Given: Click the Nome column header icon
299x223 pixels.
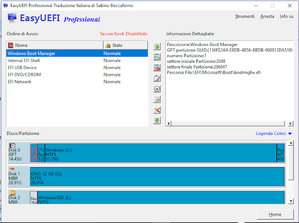Looking at the screenshot, I should pos(11,45).
